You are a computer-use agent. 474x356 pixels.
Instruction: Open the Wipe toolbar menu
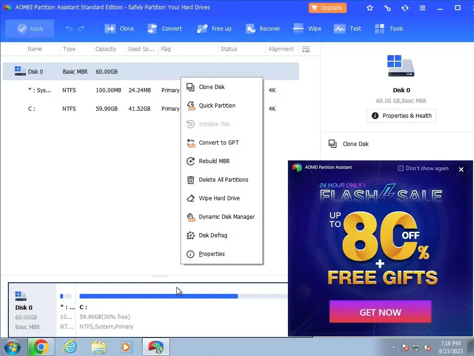[307, 28]
